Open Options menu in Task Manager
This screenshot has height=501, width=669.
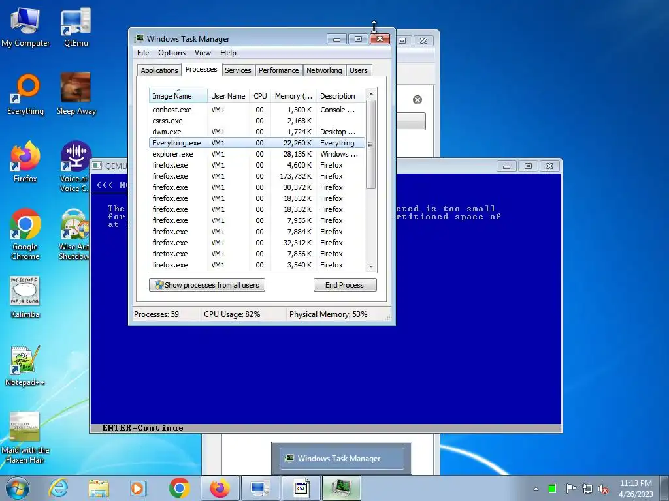(x=172, y=53)
